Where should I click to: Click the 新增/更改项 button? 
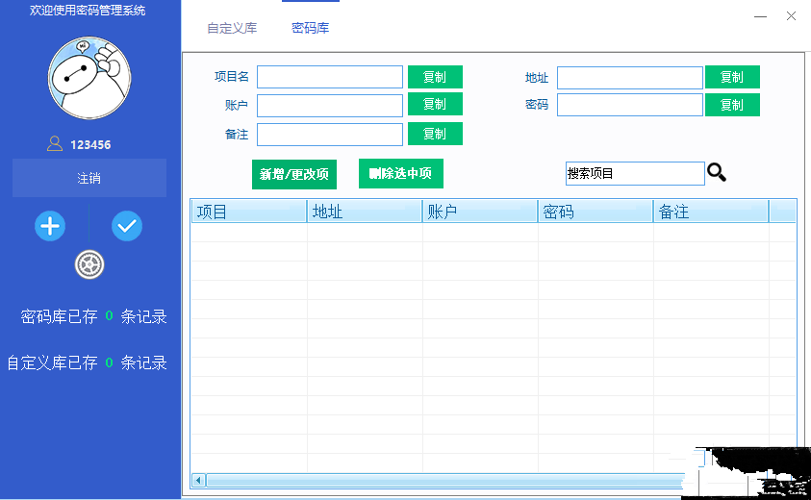[294, 174]
